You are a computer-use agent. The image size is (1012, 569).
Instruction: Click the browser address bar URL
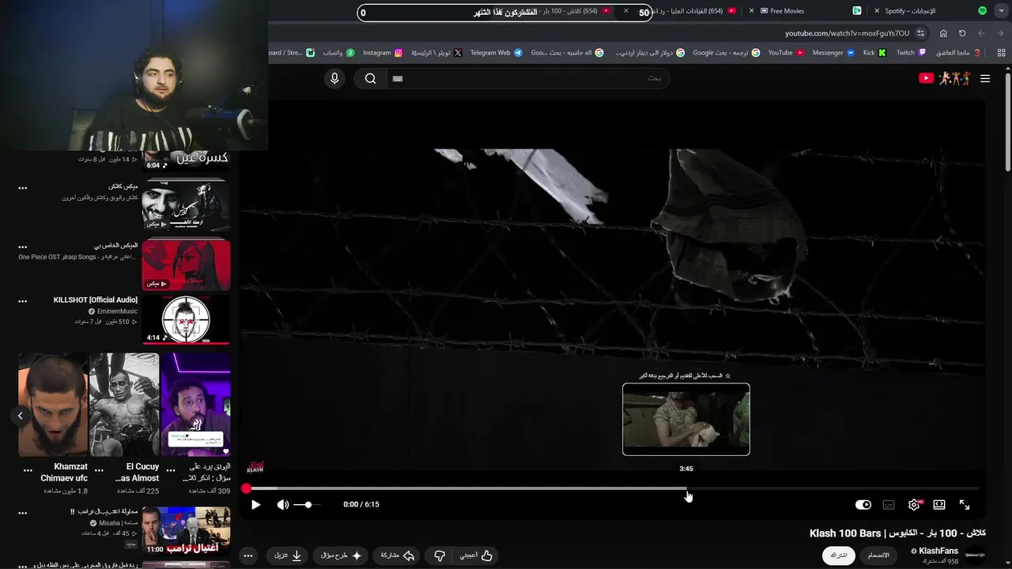click(x=847, y=33)
